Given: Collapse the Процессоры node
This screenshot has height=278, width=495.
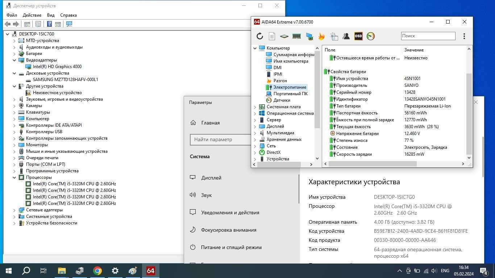Looking at the screenshot, I should tap(14, 177).
